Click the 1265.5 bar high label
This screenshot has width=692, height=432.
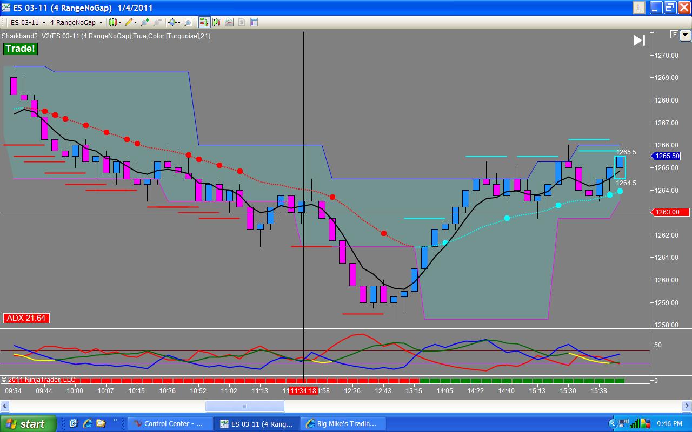[626, 152]
